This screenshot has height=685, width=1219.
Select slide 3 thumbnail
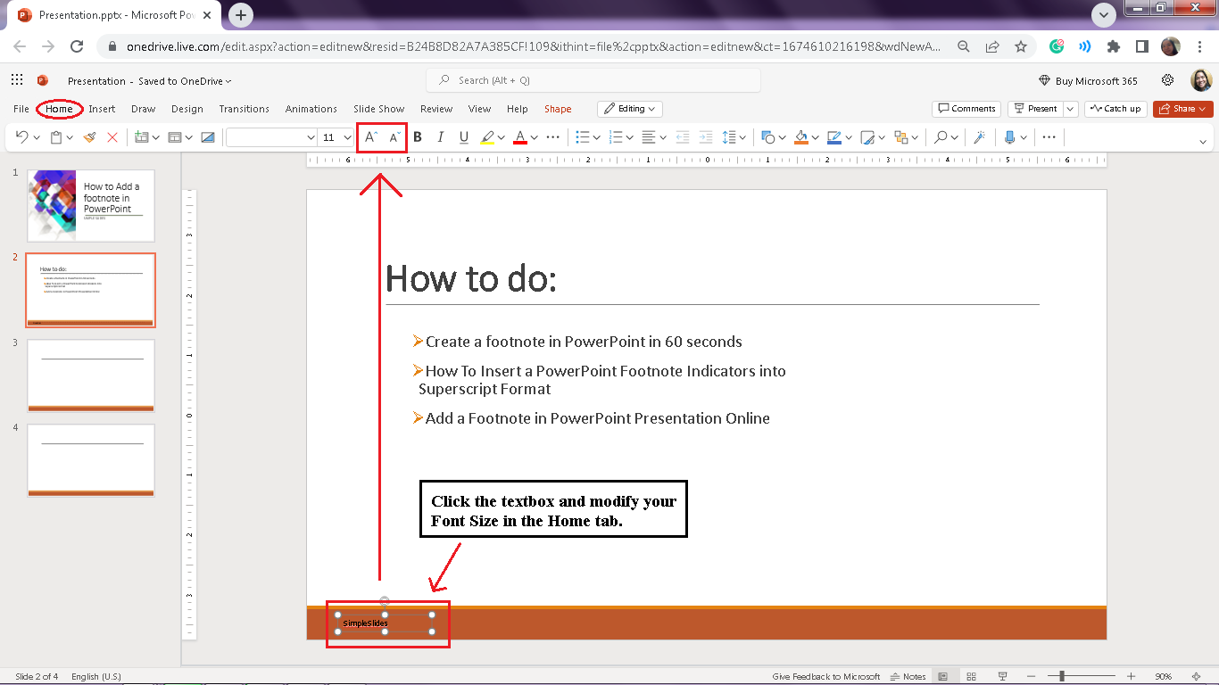click(x=90, y=375)
